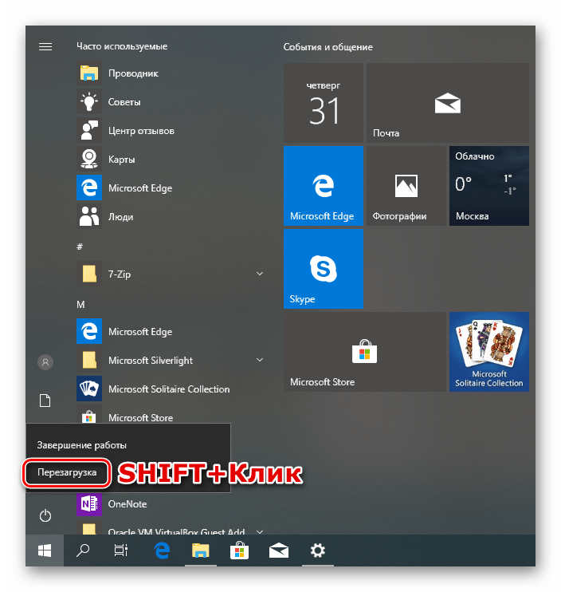Screen dimensions: 561x592
Task: Click the user account avatar icon
Action: [x=45, y=362]
